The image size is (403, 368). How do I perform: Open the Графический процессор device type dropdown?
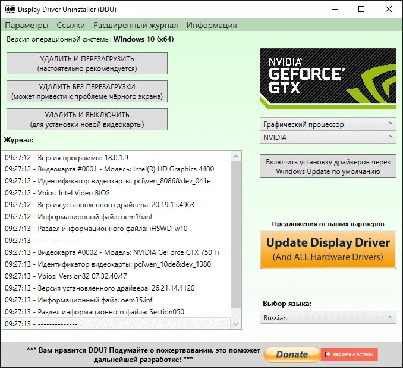tap(328, 124)
